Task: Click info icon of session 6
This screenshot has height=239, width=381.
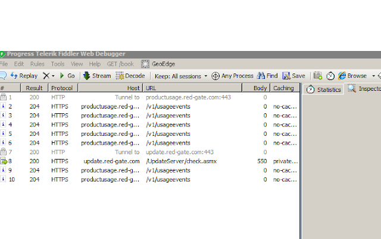Action: tap(3, 142)
